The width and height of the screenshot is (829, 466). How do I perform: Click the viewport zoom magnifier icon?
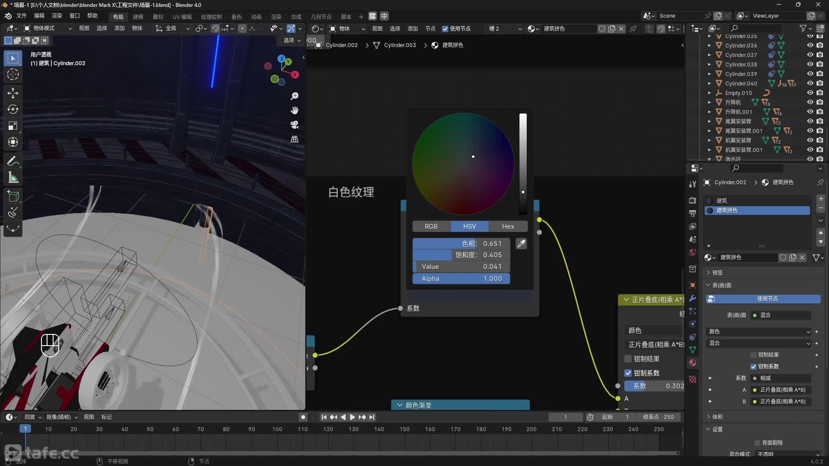click(294, 96)
